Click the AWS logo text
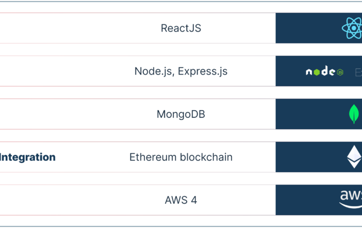The width and height of the screenshot is (362, 228). pyautogui.click(x=351, y=195)
